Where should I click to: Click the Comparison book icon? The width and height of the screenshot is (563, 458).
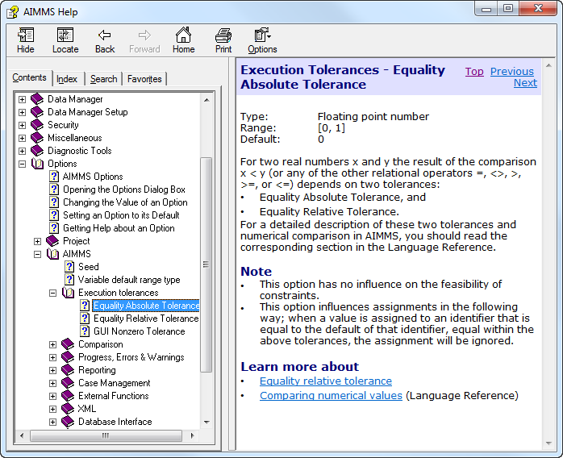point(68,344)
